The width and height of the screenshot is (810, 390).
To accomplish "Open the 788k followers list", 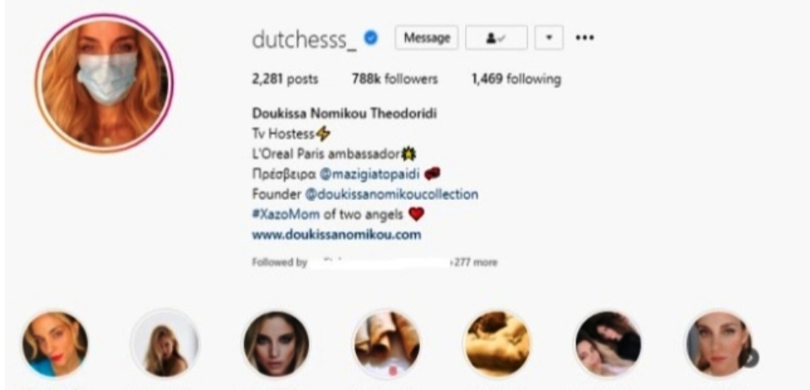I will click(x=395, y=79).
